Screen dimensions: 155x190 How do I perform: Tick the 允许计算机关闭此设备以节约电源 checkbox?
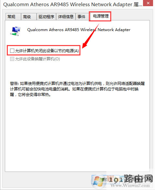pos(12,51)
